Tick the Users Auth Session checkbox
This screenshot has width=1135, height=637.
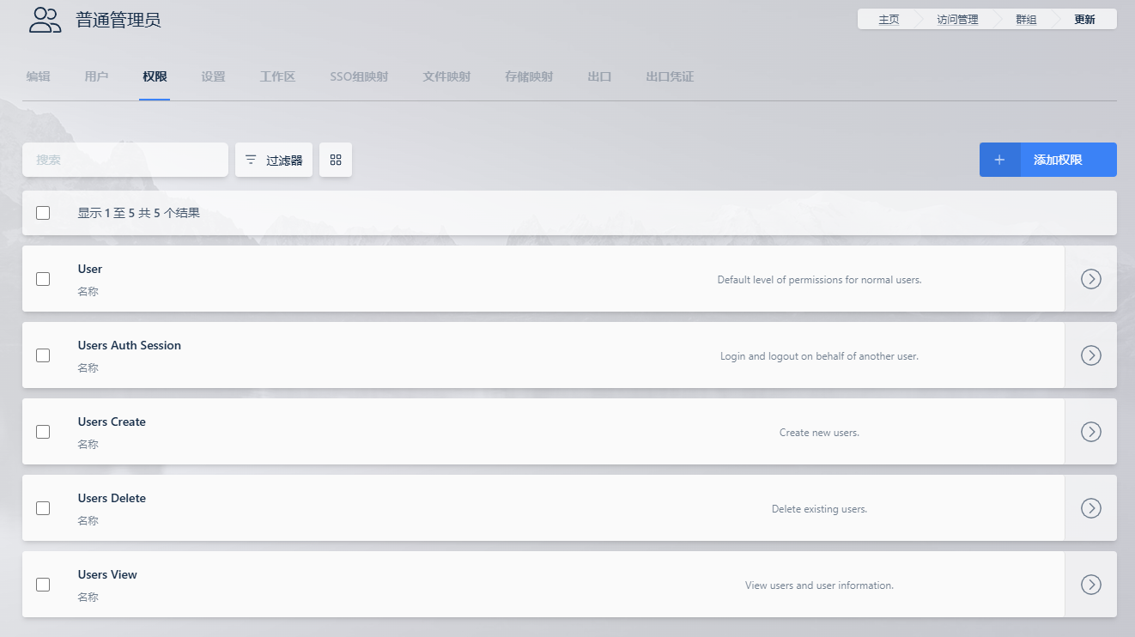tap(43, 355)
